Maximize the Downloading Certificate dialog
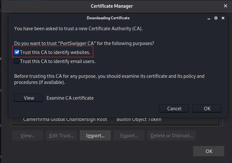 (216, 18)
